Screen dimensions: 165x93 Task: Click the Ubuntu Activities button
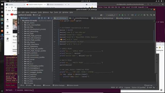(x=4, y=1)
